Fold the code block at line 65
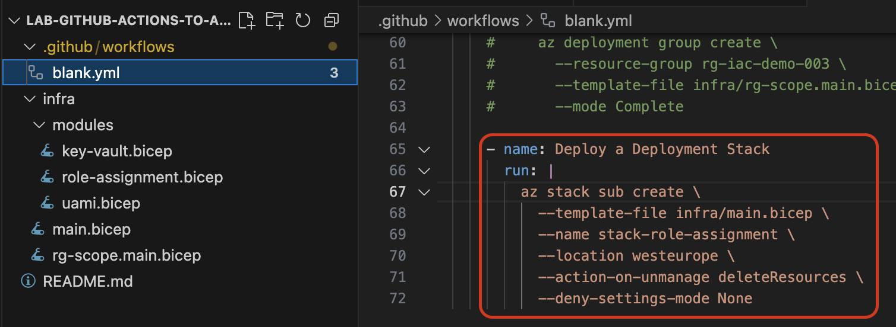This screenshot has width=896, height=327. pyautogui.click(x=424, y=149)
